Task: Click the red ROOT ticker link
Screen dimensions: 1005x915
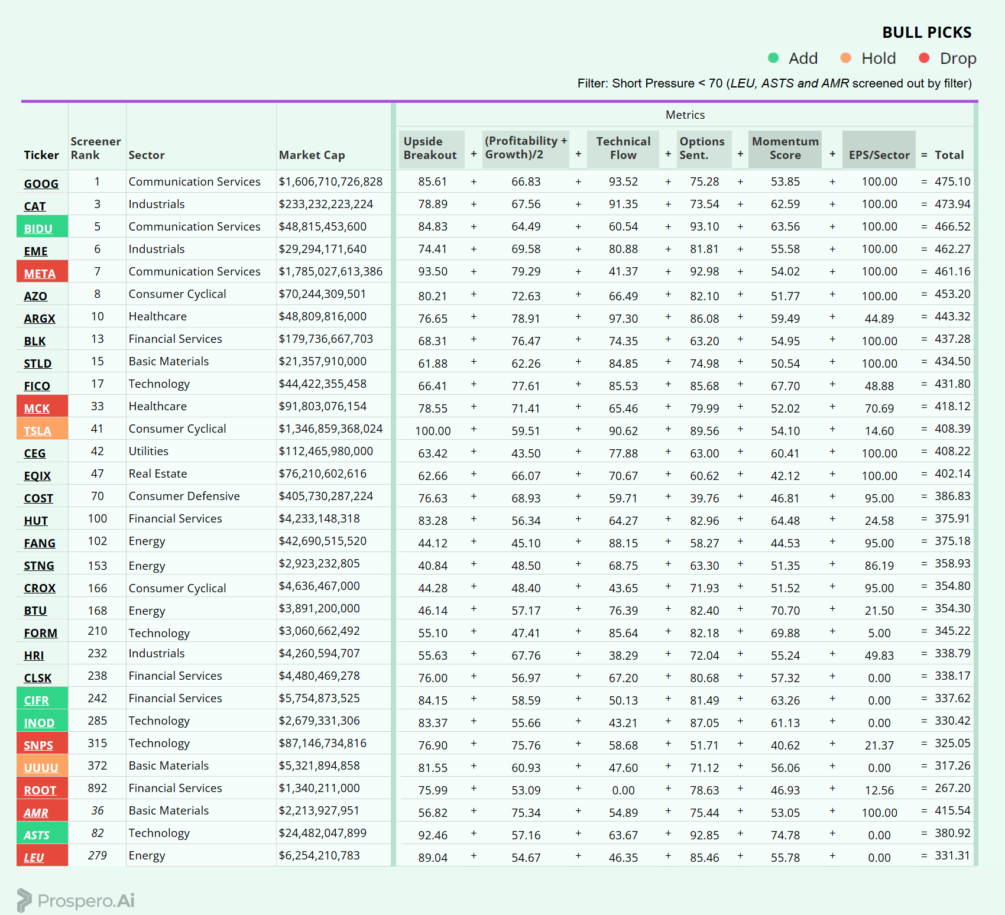Action: 40,790
